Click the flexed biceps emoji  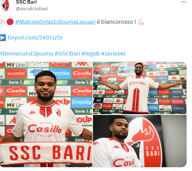(141, 22)
